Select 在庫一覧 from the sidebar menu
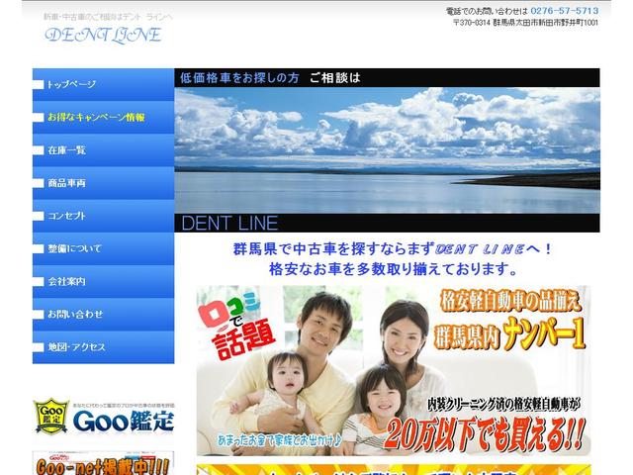The height and width of the screenshot is (475, 633). coord(103,149)
